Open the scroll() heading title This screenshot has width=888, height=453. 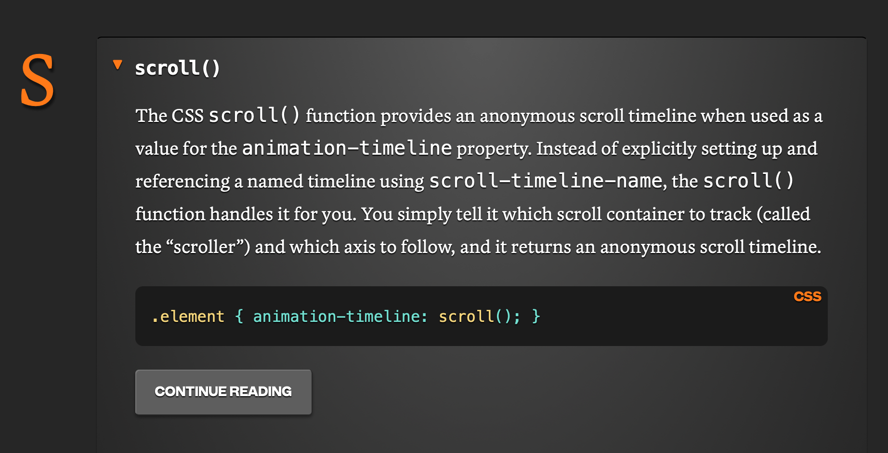coord(177,68)
